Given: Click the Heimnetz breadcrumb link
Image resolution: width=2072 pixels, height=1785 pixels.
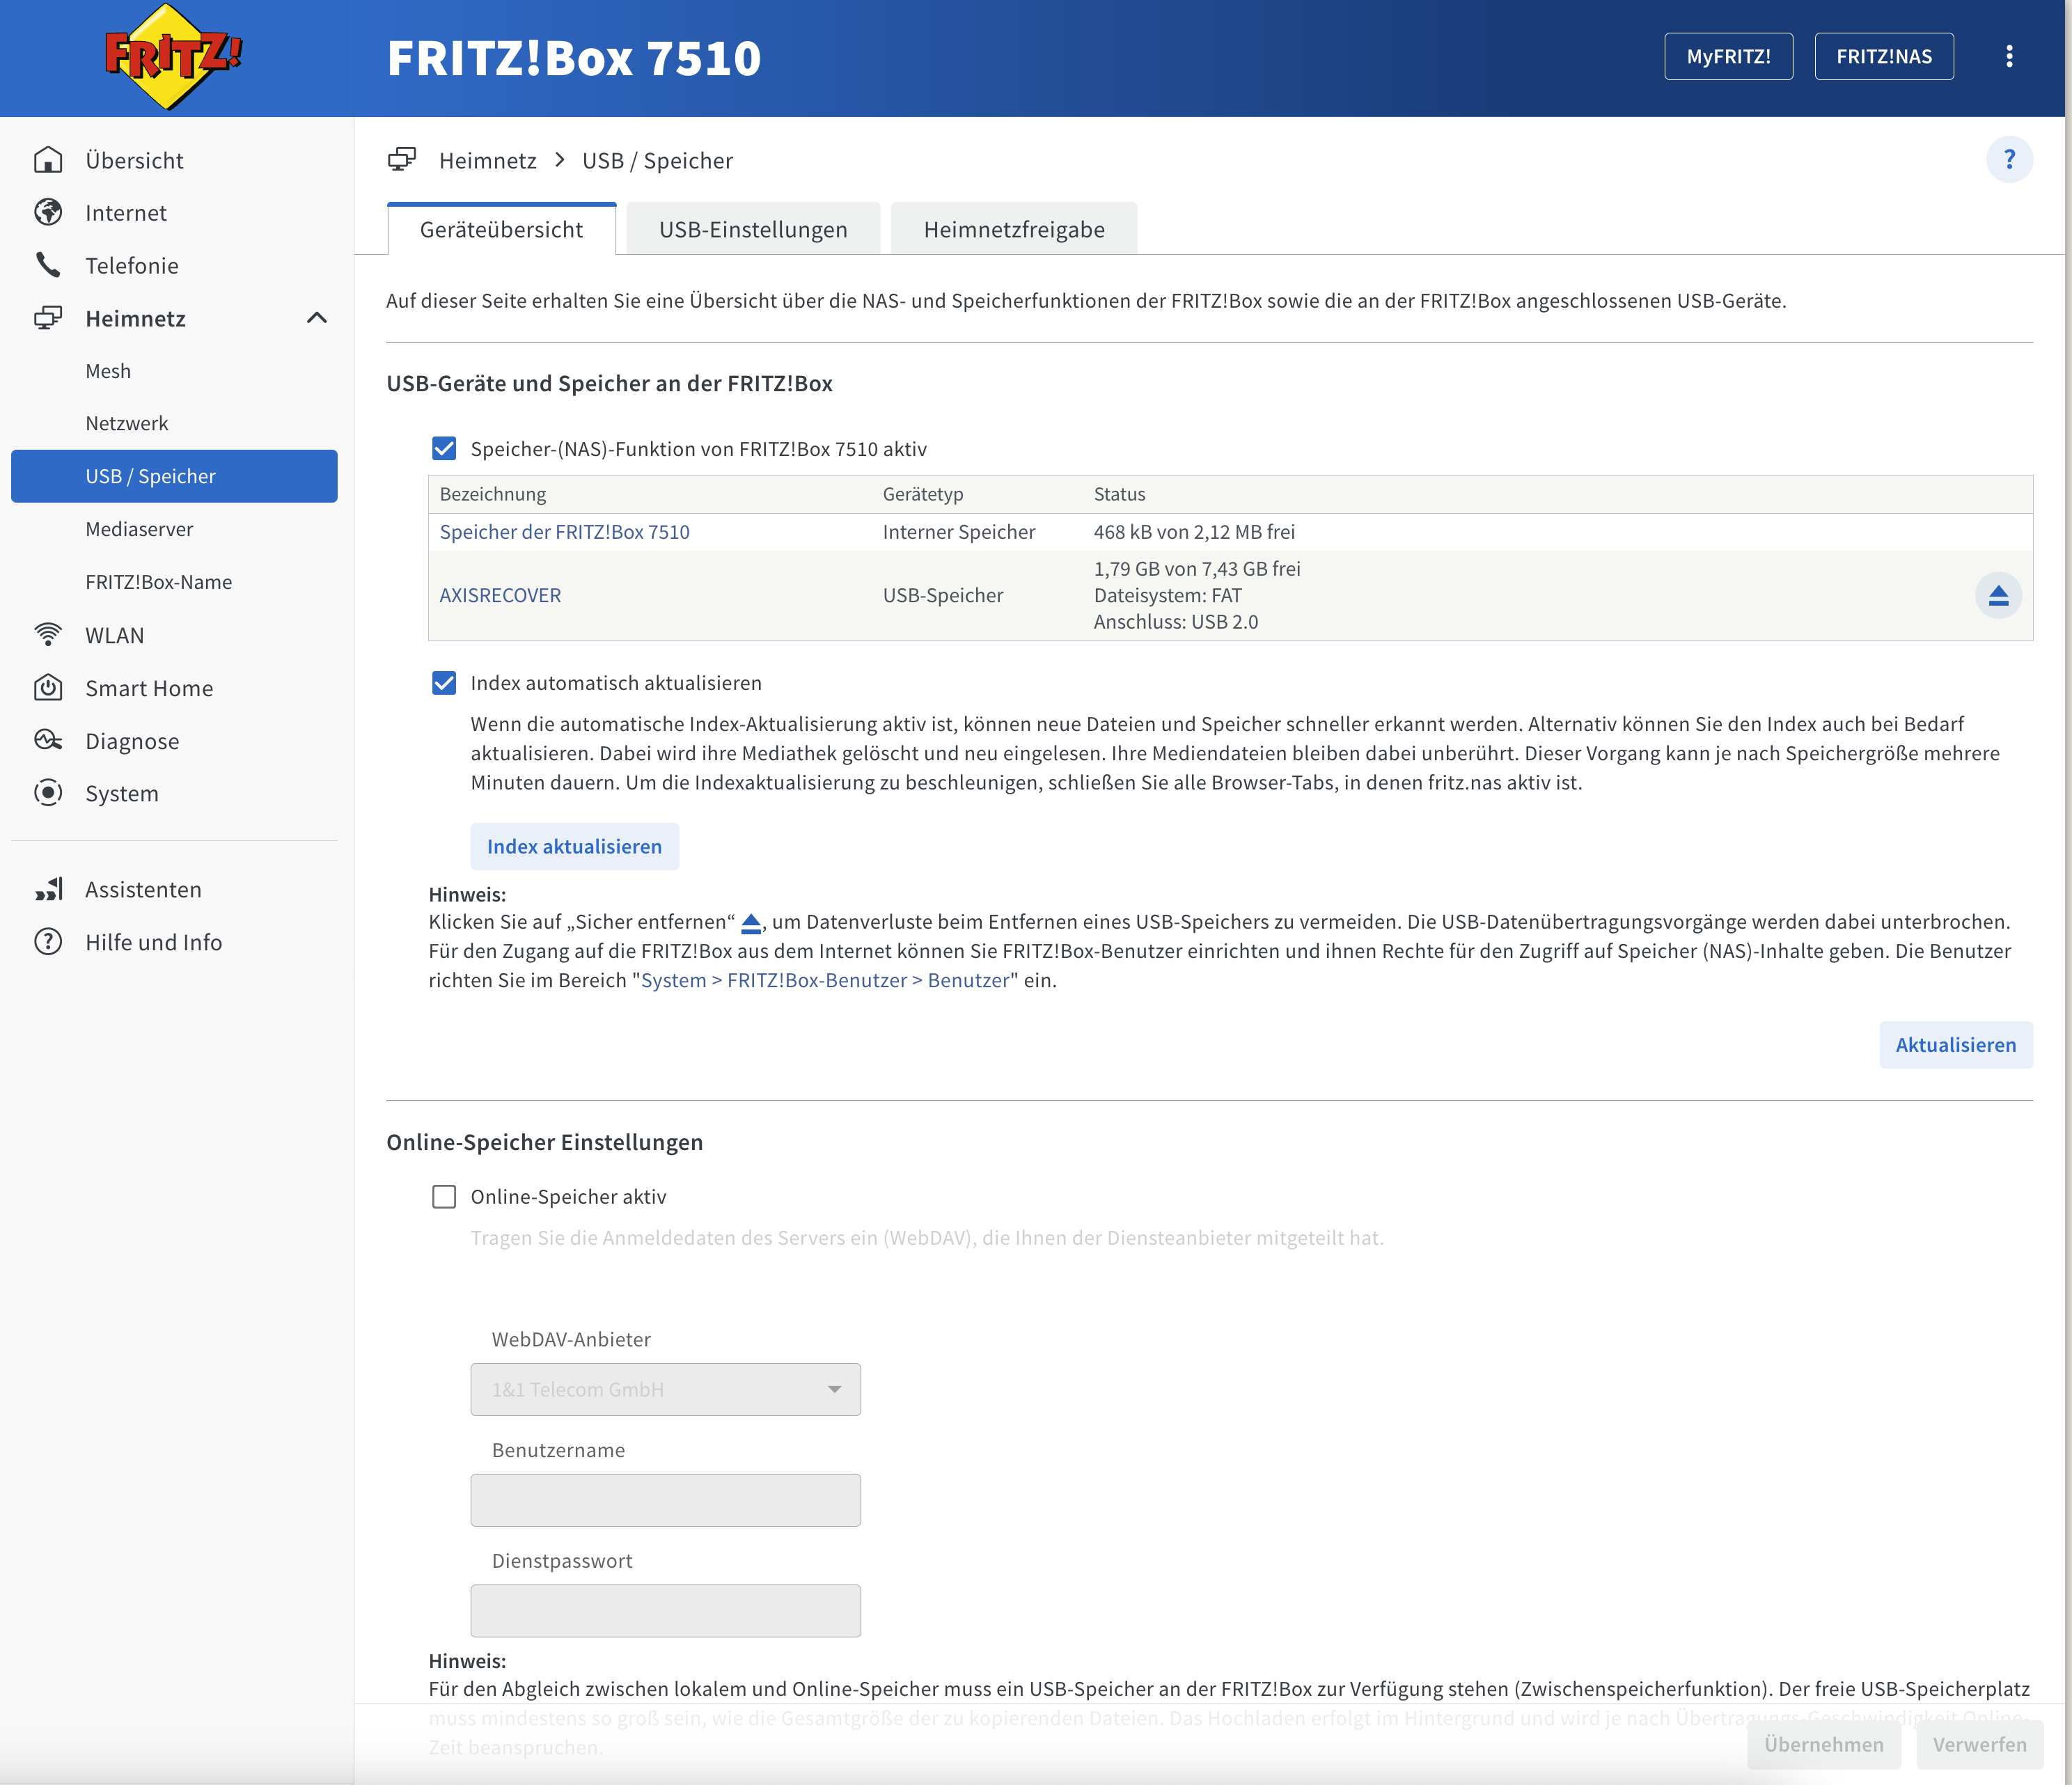Looking at the screenshot, I should [487, 160].
